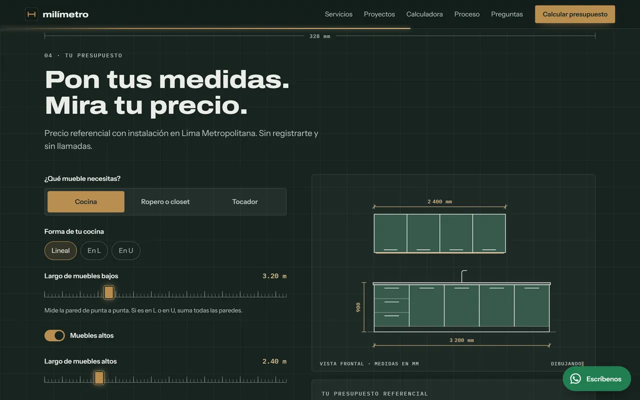Image resolution: width=640 pixels, height=400 pixels.
Task: Click the Forma de tu cocina label
Action: 74,231
